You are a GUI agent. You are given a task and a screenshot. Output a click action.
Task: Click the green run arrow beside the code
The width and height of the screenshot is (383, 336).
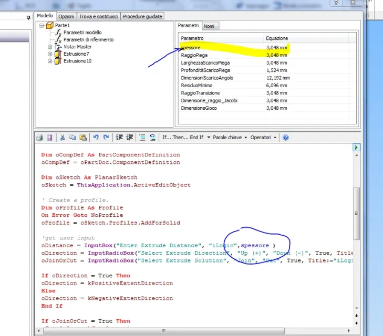click(356, 148)
